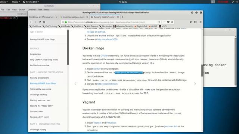
Task: Open the Kali Linux bookmark
Action: click(x=35, y=26)
